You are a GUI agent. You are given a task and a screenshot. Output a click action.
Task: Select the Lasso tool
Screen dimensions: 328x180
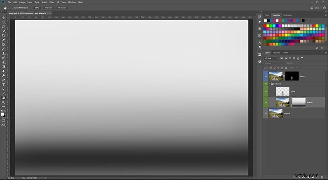(3, 27)
